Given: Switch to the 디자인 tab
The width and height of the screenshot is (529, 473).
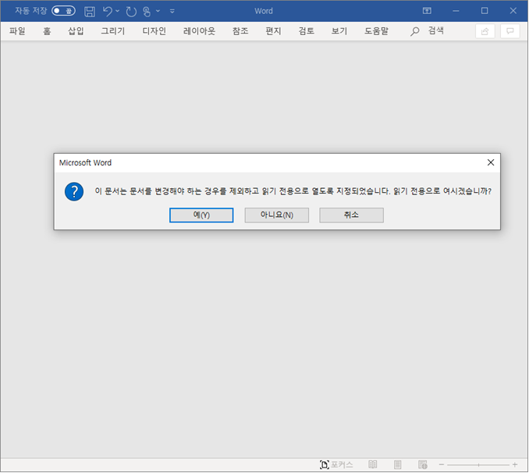Looking at the screenshot, I should (x=154, y=31).
